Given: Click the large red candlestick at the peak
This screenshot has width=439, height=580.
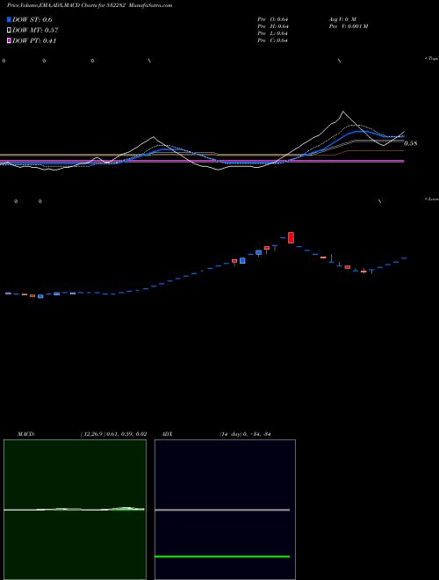Looking at the screenshot, I should click(291, 237).
